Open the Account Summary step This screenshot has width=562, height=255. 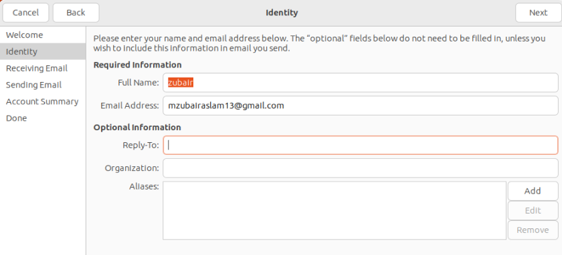pos(43,101)
